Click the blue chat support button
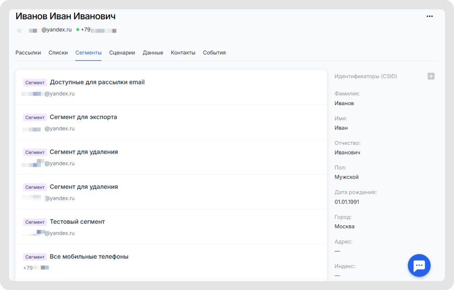 (x=419, y=266)
